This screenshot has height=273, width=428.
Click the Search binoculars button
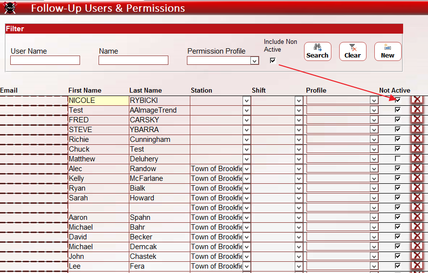point(317,51)
